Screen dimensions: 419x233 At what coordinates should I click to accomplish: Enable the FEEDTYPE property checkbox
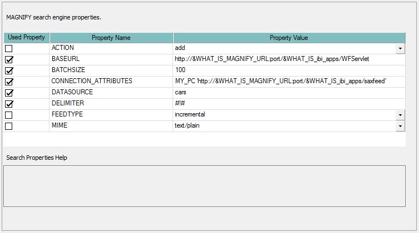[x=9, y=115]
